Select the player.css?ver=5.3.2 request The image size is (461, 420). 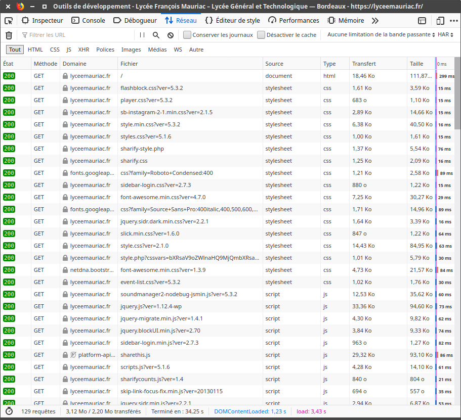228,100
